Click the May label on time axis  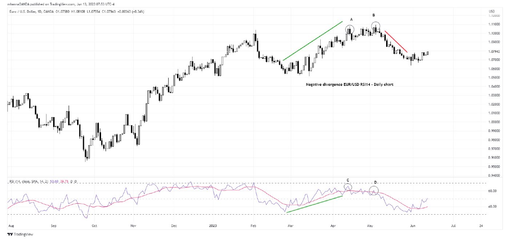click(x=370, y=226)
